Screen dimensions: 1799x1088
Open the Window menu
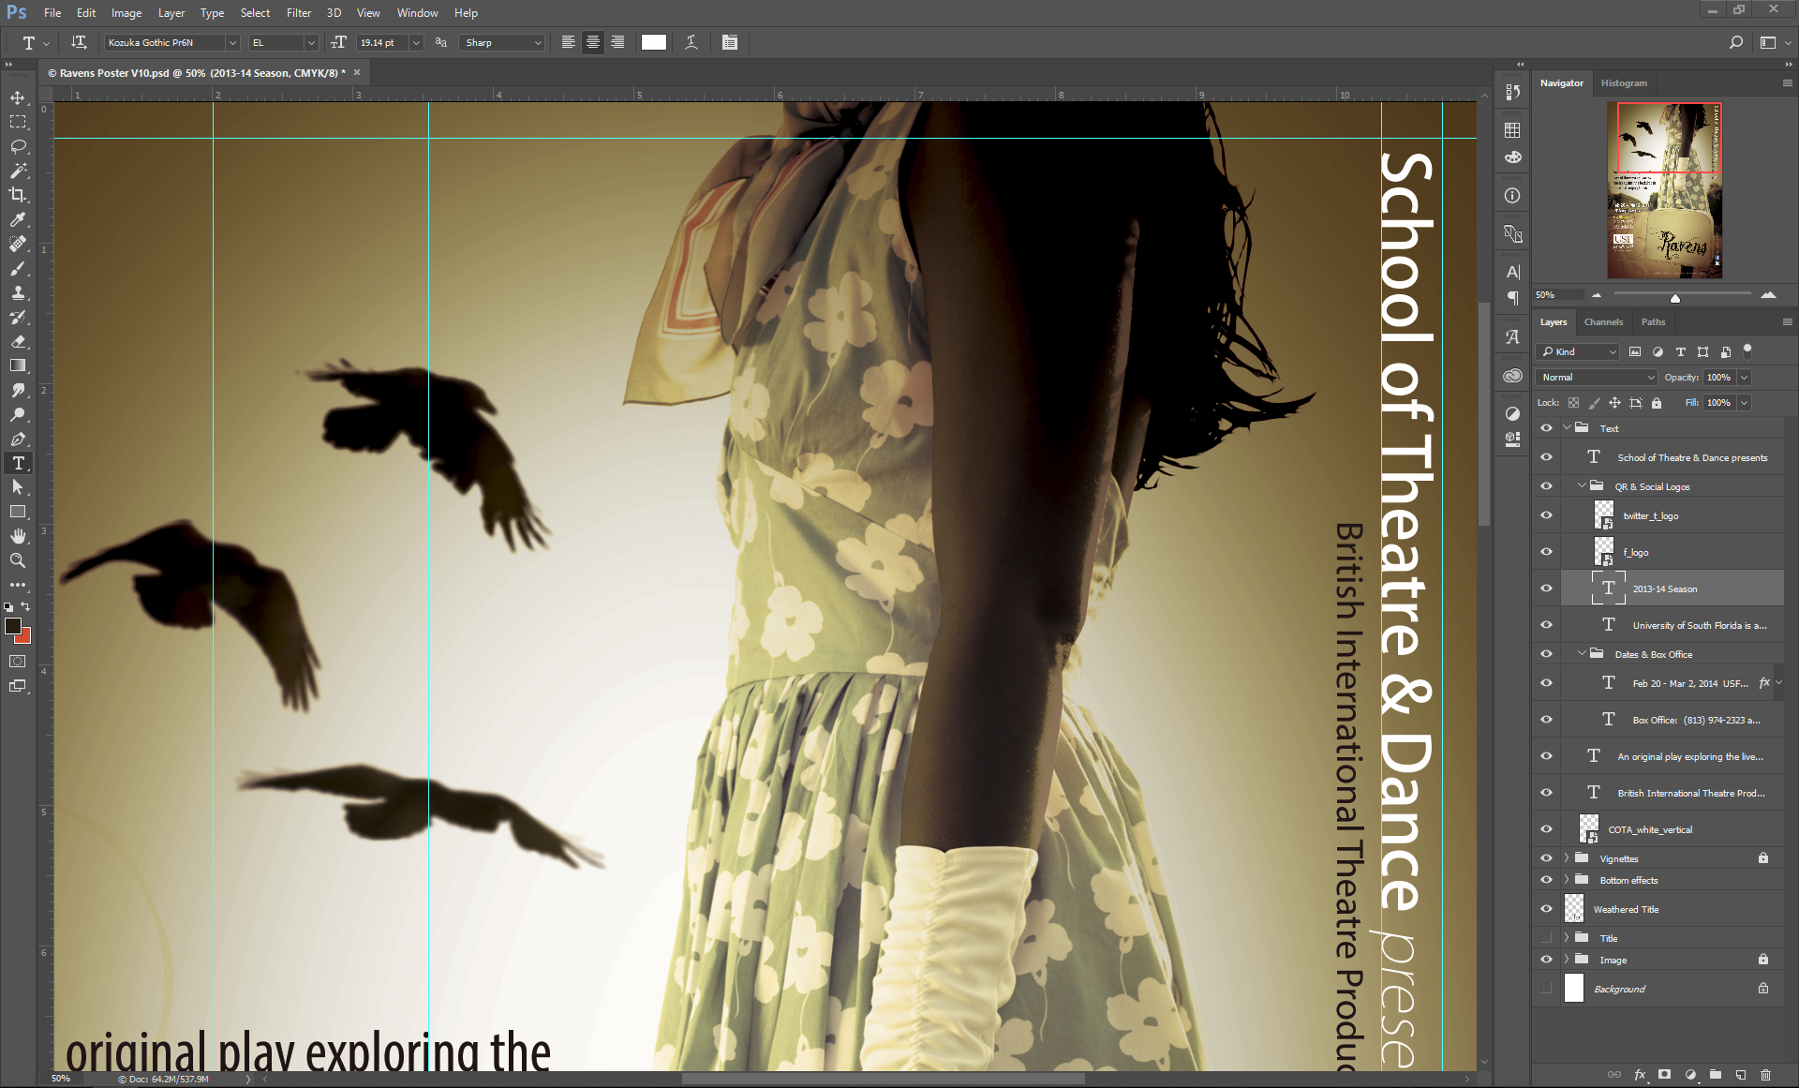[x=417, y=13]
